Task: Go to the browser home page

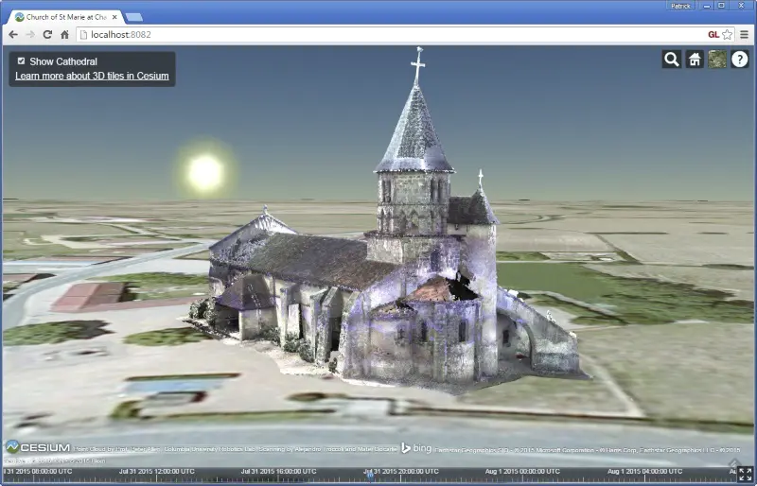Action: [x=64, y=34]
